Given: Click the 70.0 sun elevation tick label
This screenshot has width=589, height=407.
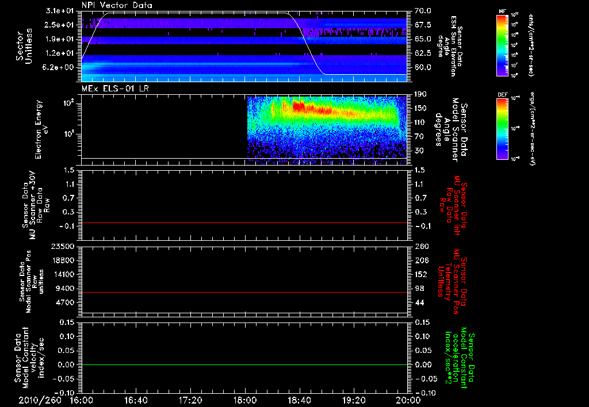Looking at the screenshot, I should point(423,11).
